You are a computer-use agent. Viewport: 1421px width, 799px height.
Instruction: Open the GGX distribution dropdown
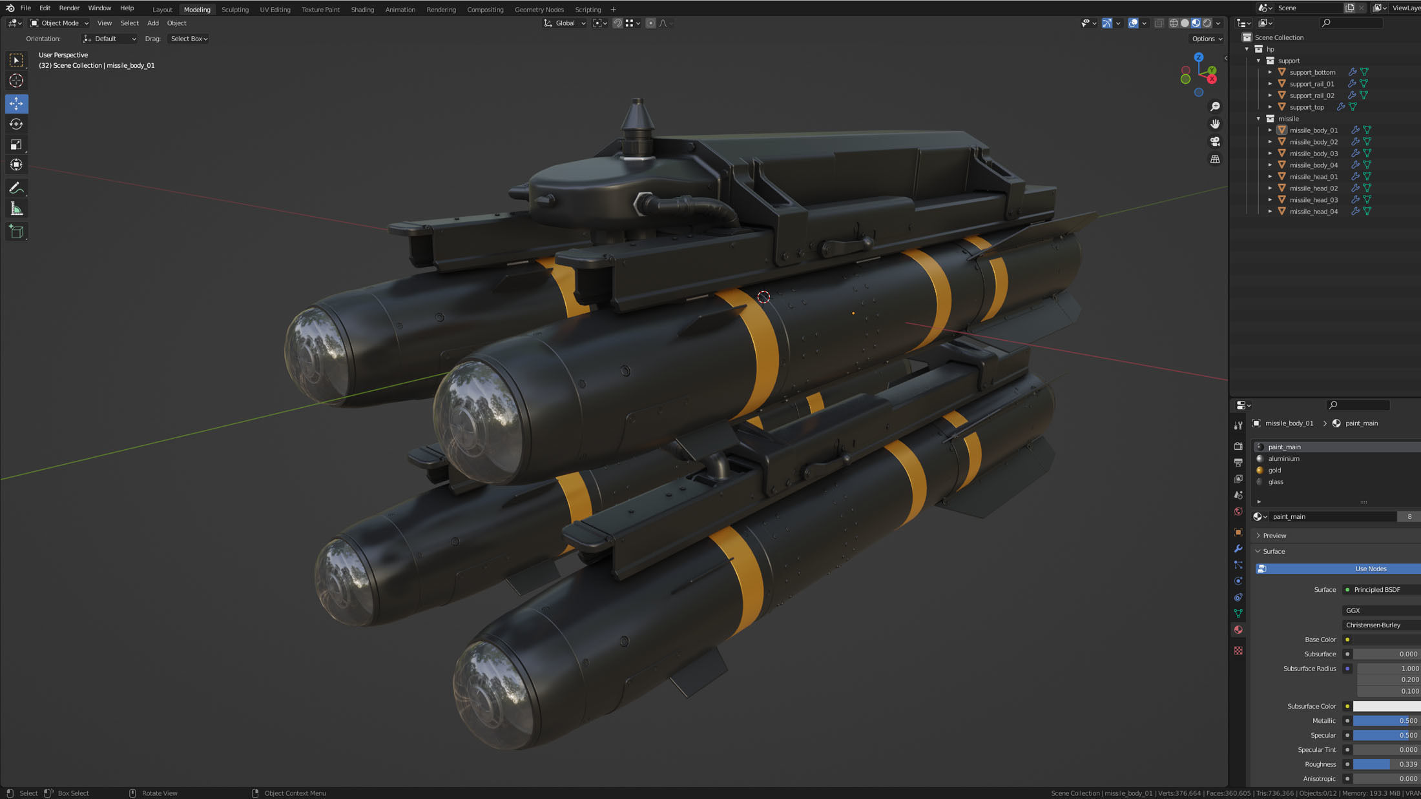[x=1381, y=611]
